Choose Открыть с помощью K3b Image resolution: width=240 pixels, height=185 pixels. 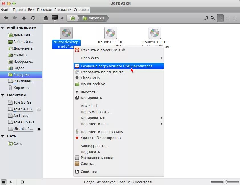(119, 50)
